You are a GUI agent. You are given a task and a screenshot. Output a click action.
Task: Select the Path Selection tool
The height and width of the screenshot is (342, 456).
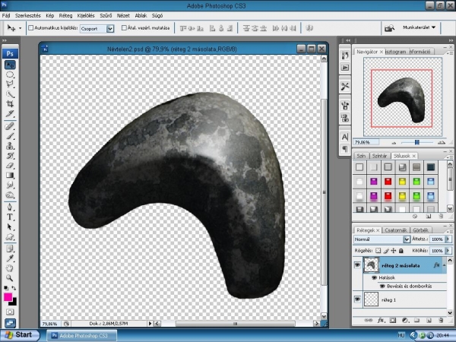(x=10, y=226)
